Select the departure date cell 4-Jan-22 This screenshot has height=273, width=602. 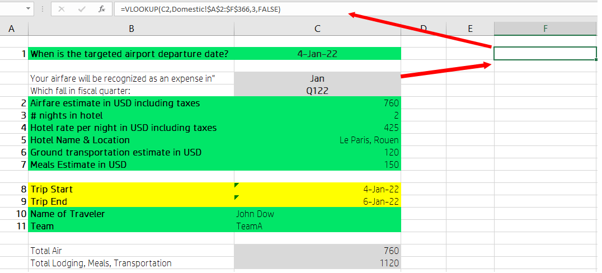tap(318, 54)
